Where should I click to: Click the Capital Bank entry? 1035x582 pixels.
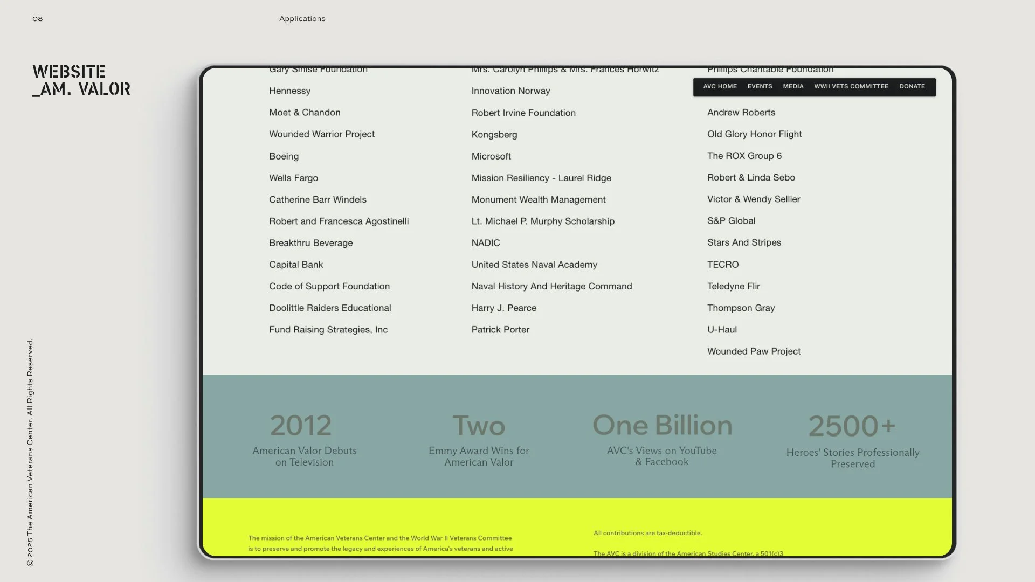[296, 265]
